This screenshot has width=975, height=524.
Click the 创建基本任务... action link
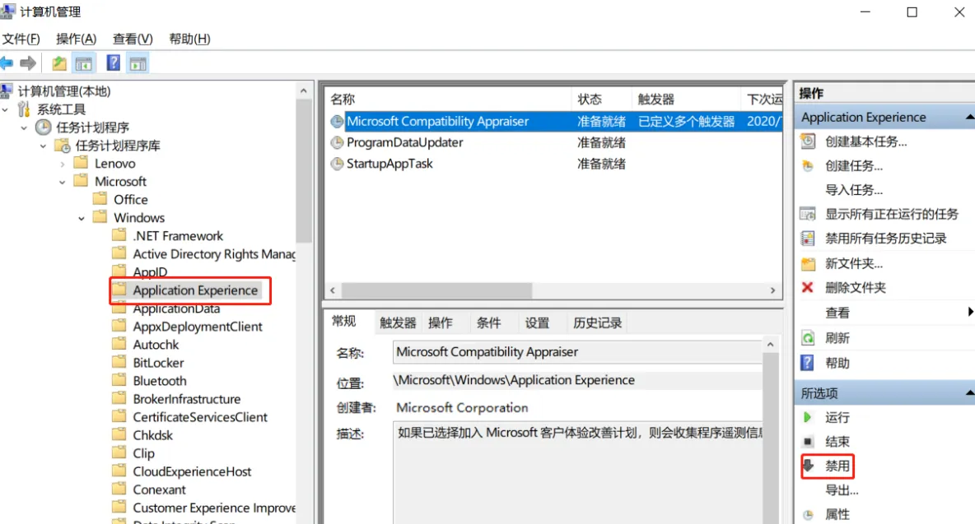coord(866,141)
